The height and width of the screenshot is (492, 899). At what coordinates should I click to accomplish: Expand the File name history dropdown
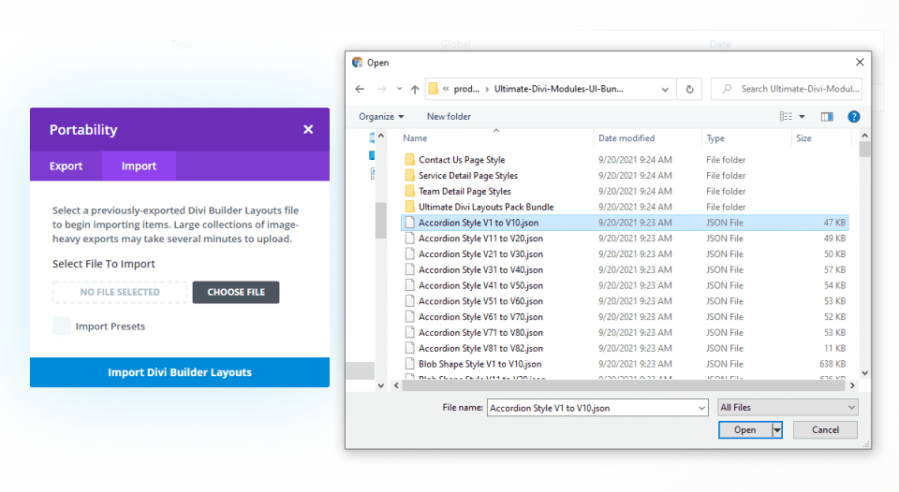coord(701,408)
